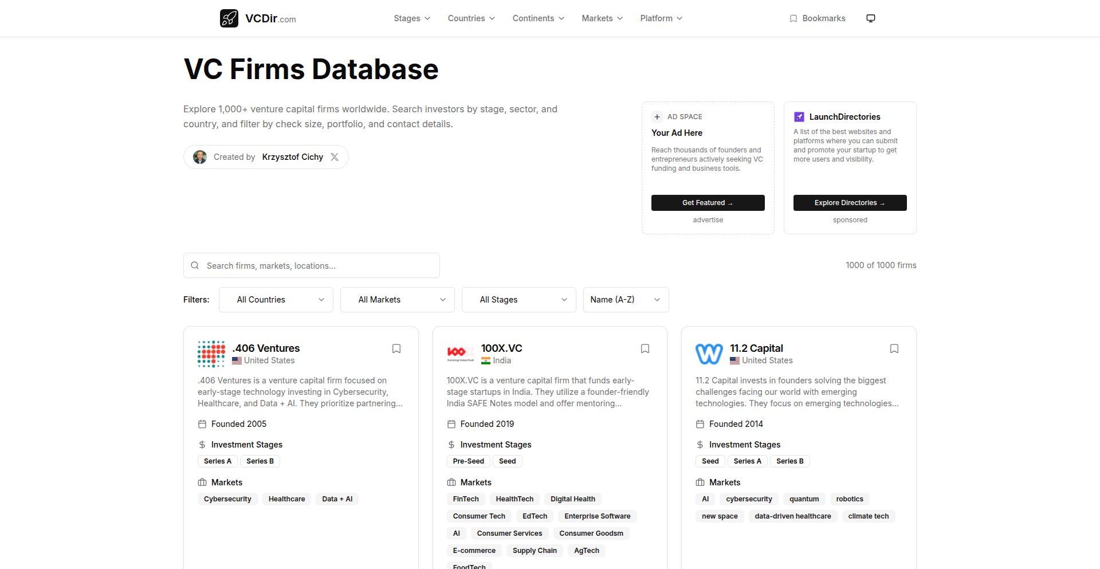The width and height of the screenshot is (1100, 569).
Task: Click the 100X.VC red logo
Action: pyautogui.click(x=460, y=354)
